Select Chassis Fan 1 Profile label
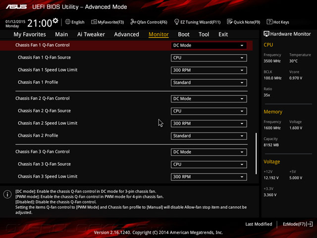 point(38,82)
